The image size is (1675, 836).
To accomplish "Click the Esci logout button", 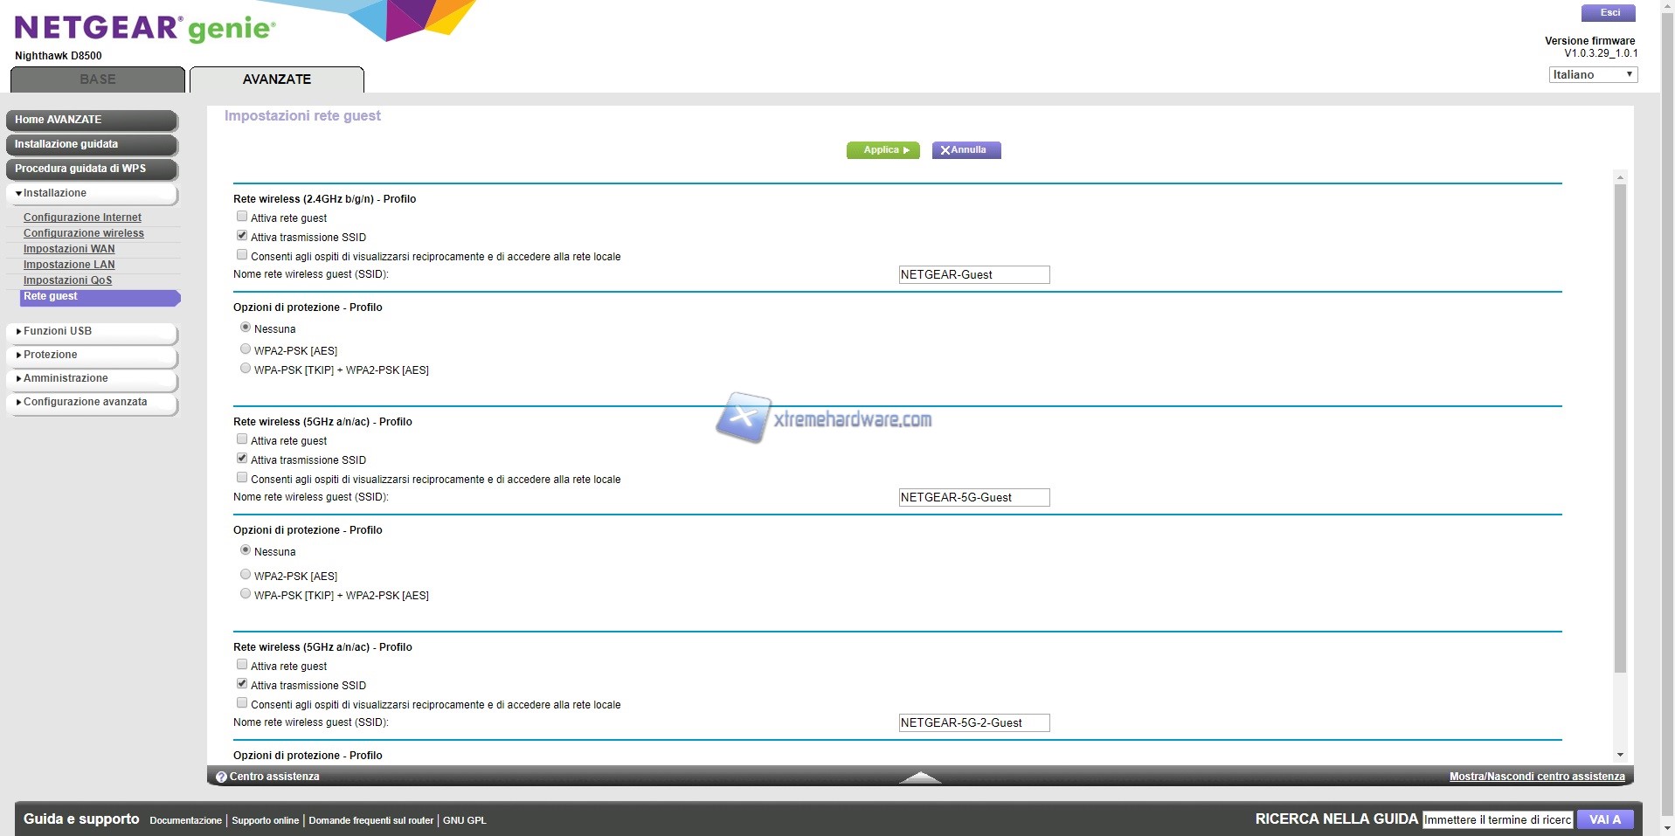I will pyautogui.click(x=1609, y=13).
